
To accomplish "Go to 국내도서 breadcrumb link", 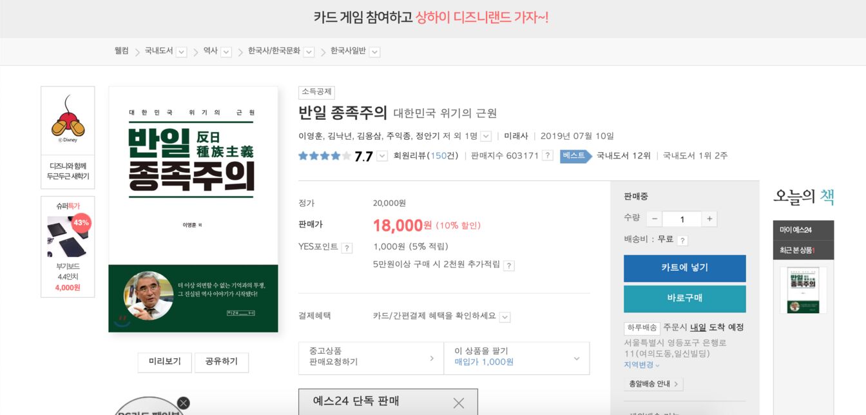I will coord(159,51).
